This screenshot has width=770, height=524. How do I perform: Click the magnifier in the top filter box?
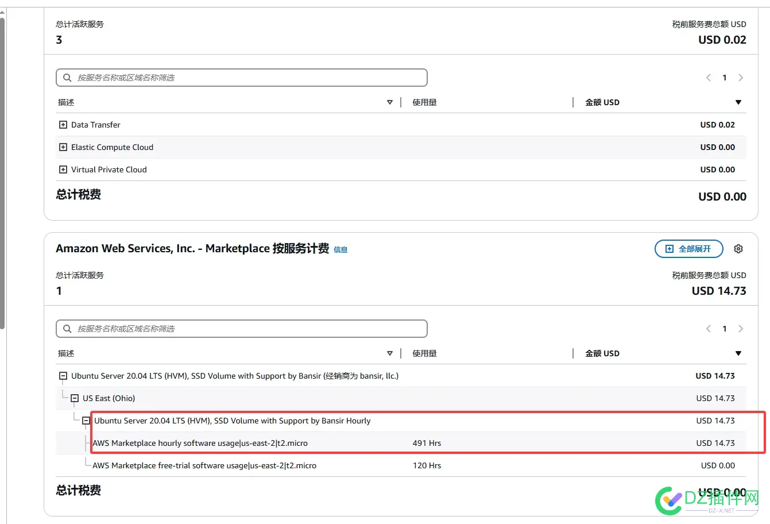click(67, 78)
